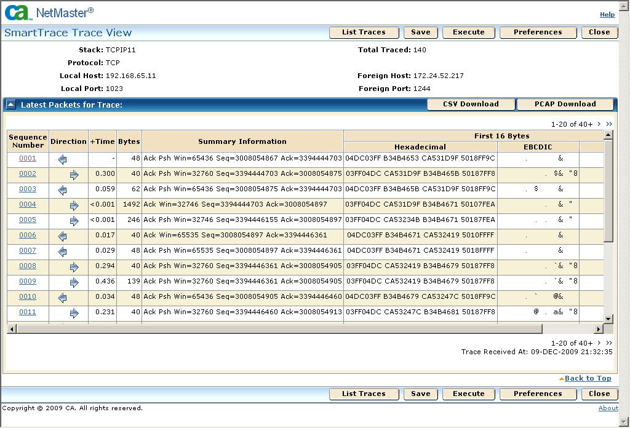Execute the trace

tap(468, 32)
